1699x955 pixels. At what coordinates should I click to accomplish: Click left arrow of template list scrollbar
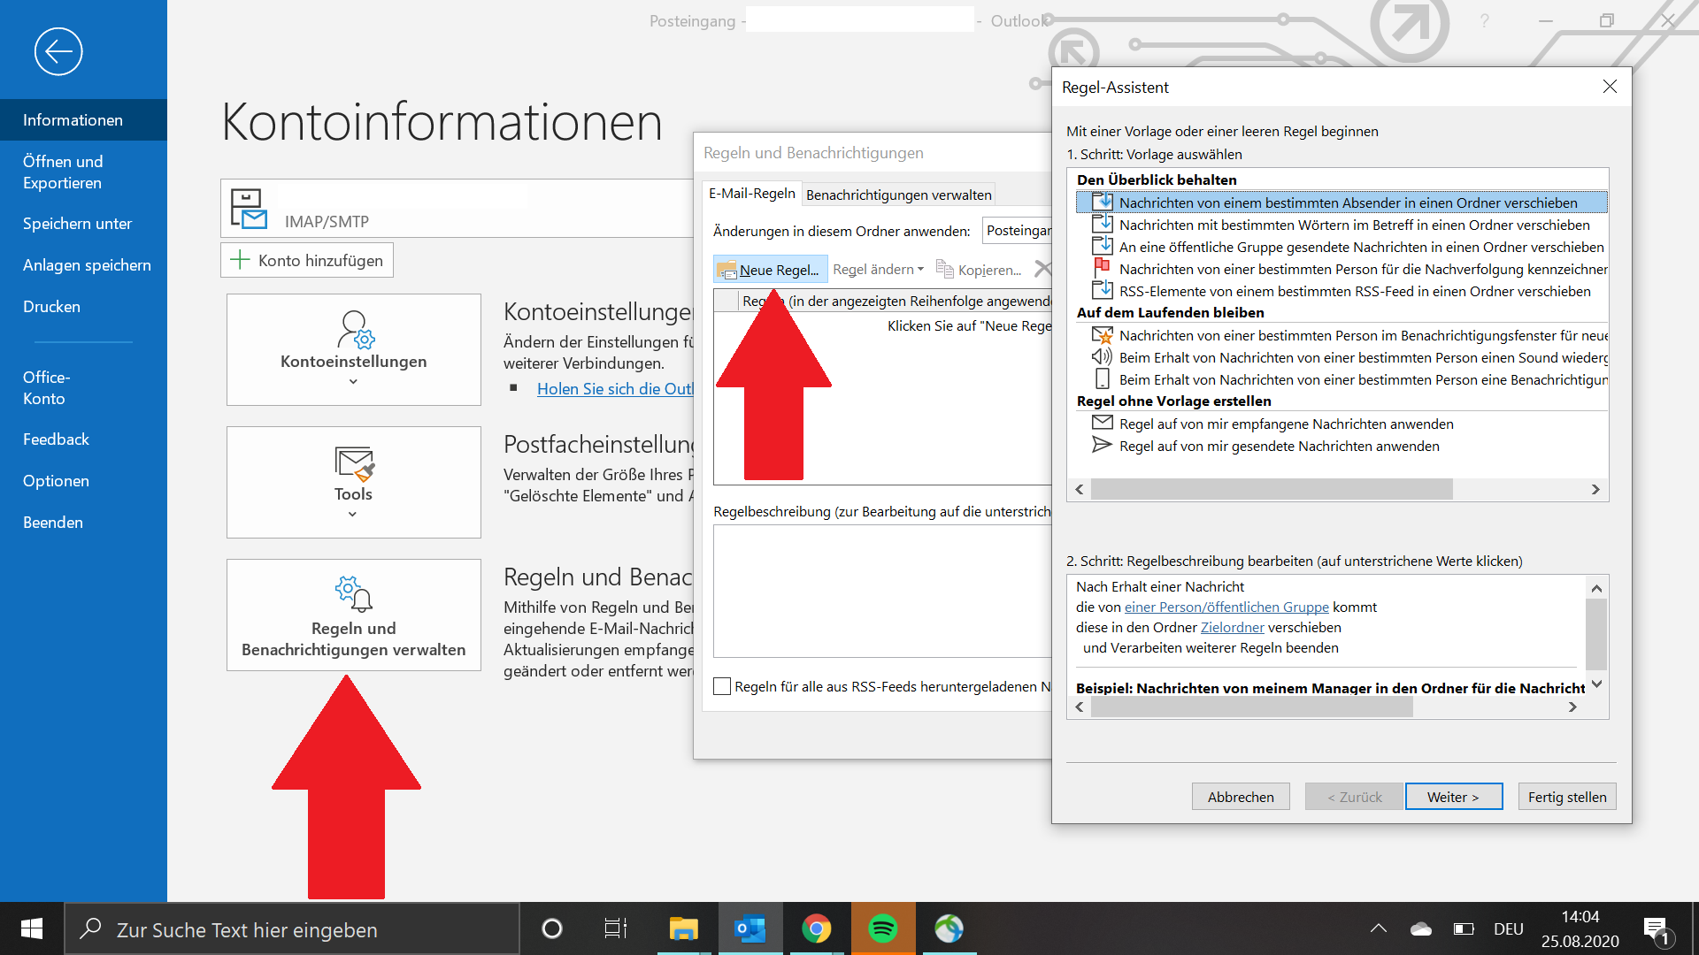[x=1080, y=489]
